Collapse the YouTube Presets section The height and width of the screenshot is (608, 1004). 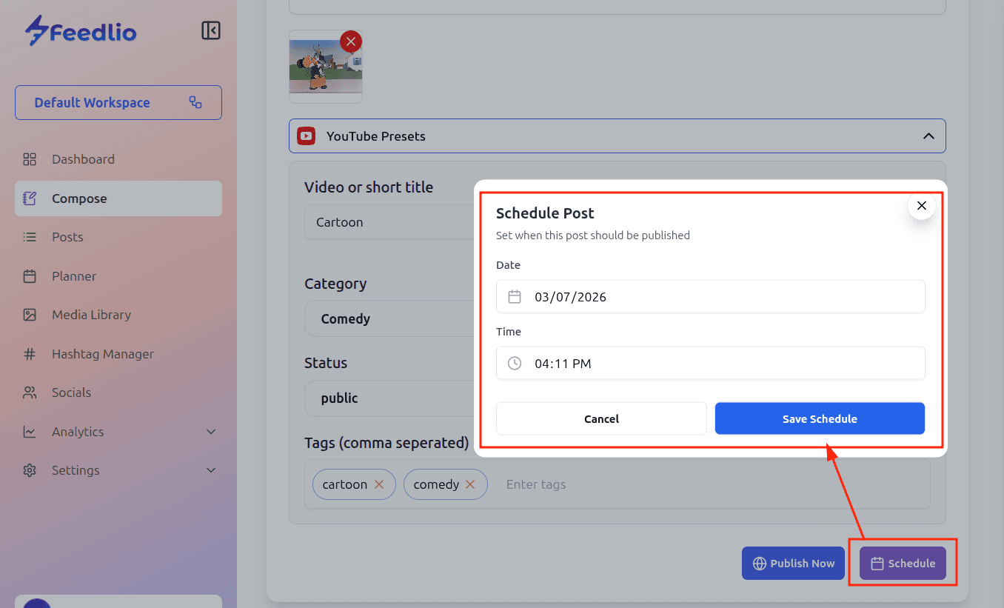click(928, 136)
